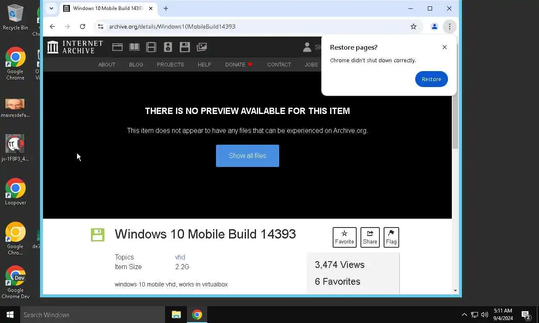539x323 pixels.
Task: Open the Video film icon in header
Action: point(151,47)
